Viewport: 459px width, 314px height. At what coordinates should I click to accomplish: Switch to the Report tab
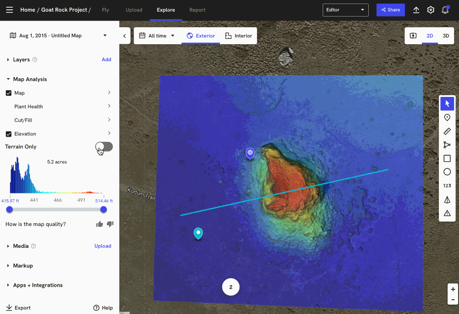pyautogui.click(x=197, y=10)
